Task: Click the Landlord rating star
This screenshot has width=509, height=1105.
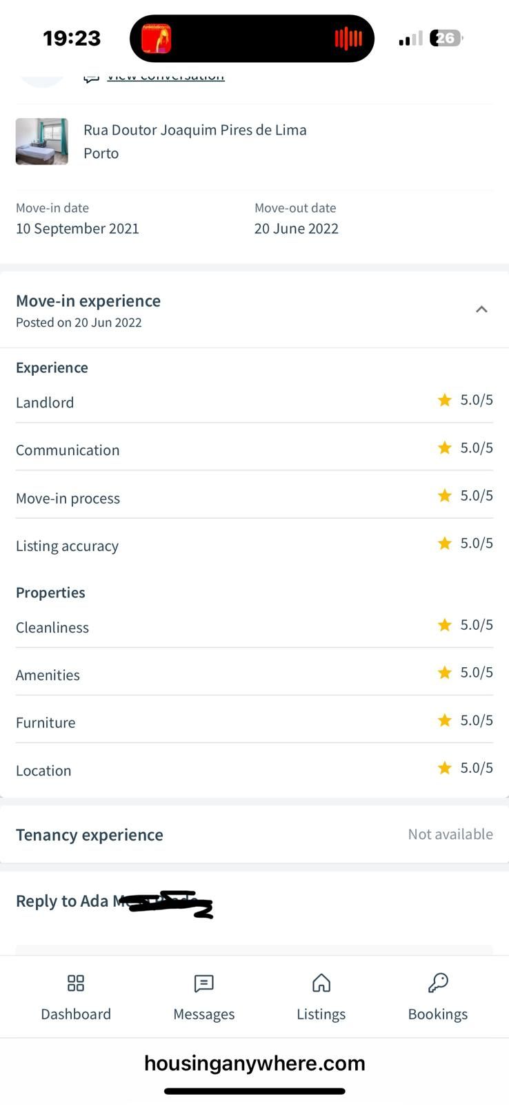Action: [445, 400]
